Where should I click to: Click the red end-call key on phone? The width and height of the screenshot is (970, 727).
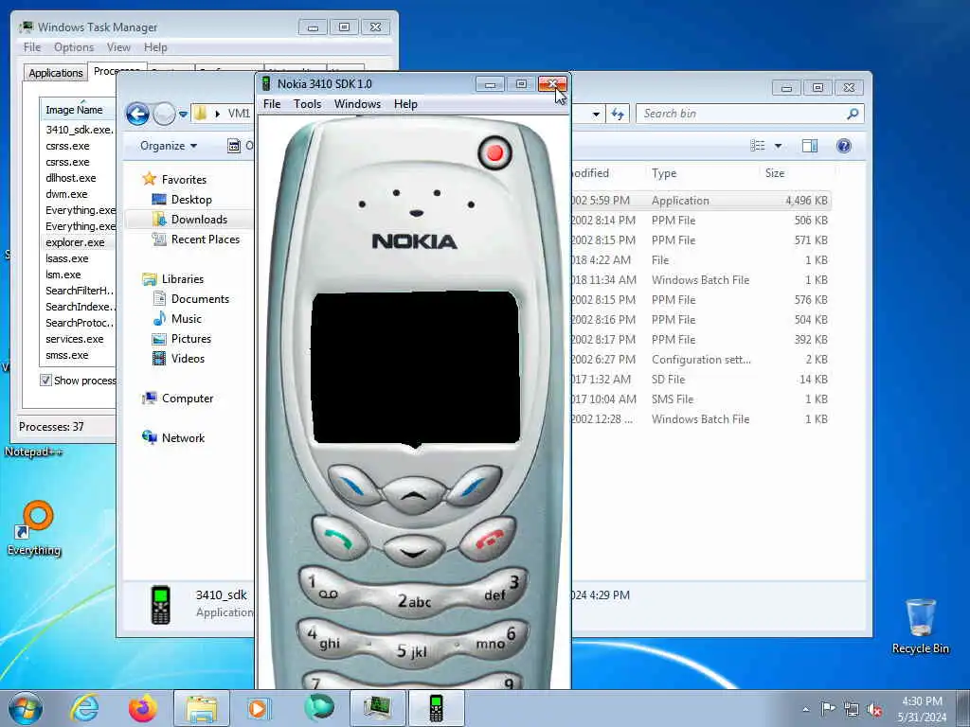pos(488,539)
